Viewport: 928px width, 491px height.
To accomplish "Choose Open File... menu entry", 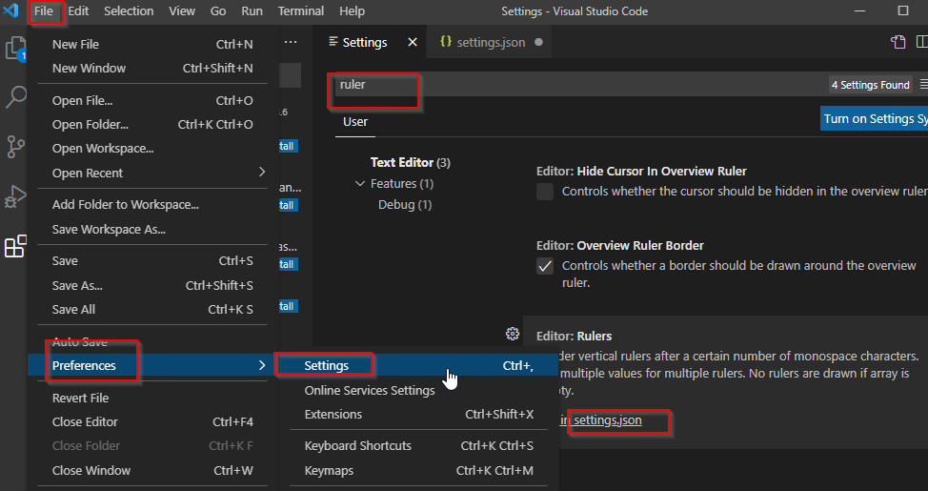I will coord(152,101).
